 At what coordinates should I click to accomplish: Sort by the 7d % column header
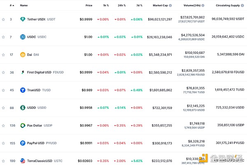pyautogui.click(x=139, y=6)
